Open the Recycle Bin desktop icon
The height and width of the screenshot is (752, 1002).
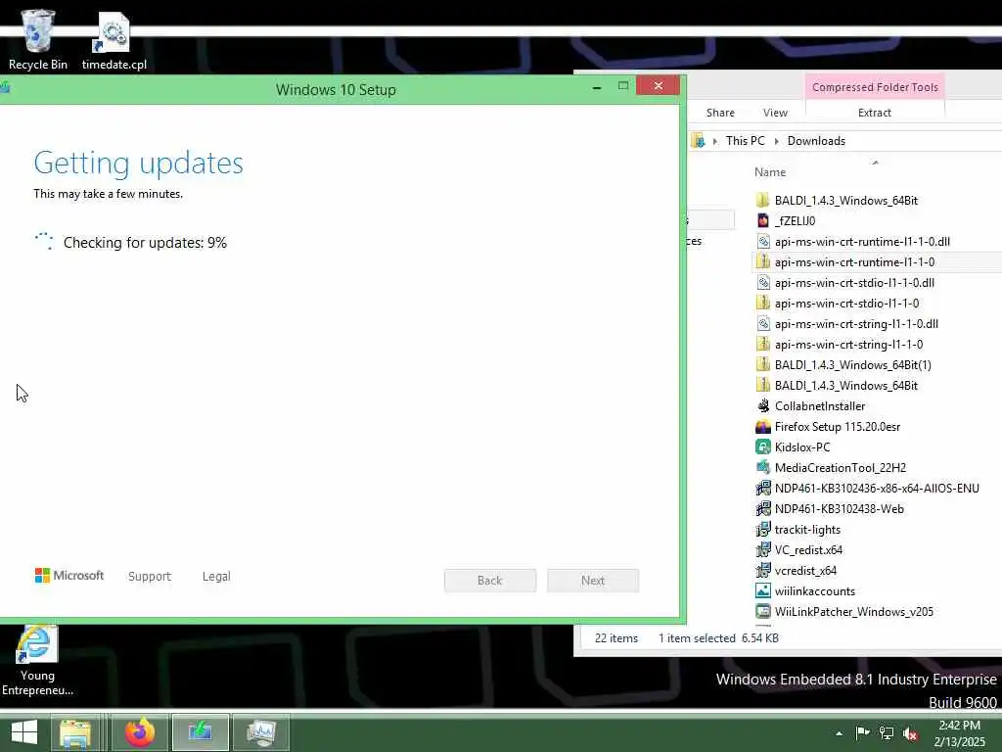pos(37,39)
